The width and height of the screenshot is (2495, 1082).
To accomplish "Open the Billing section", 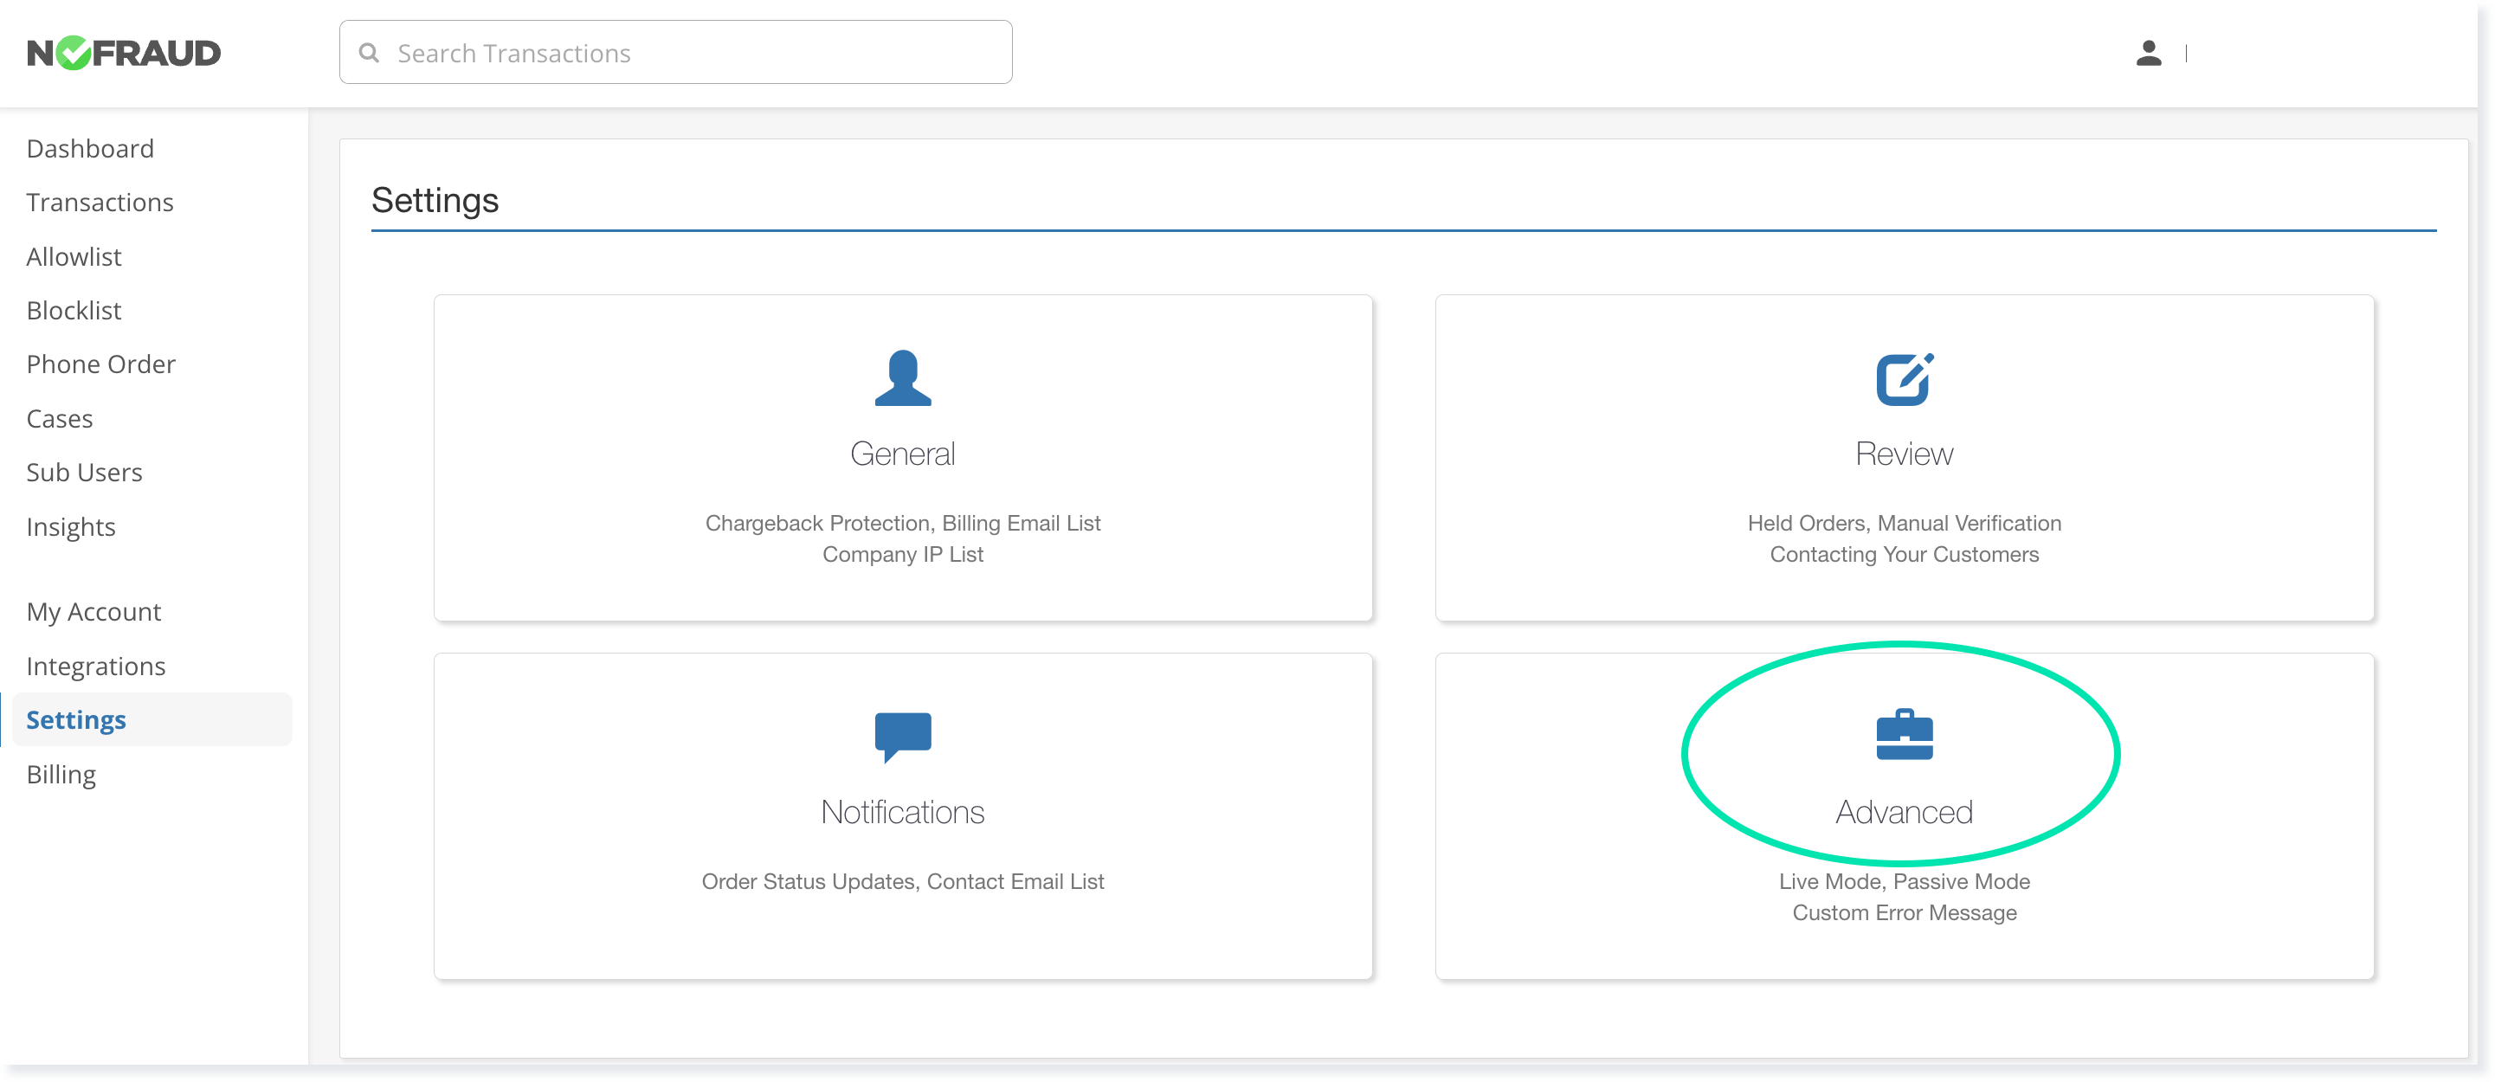I will pyautogui.click(x=61, y=774).
